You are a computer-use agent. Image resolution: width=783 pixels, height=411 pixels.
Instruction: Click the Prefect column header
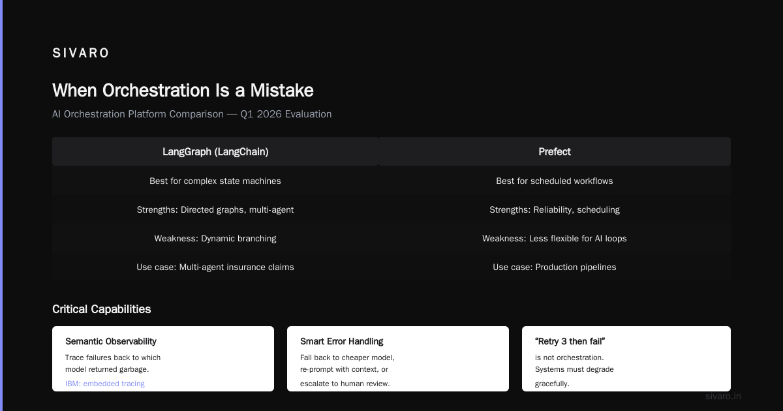(x=555, y=151)
